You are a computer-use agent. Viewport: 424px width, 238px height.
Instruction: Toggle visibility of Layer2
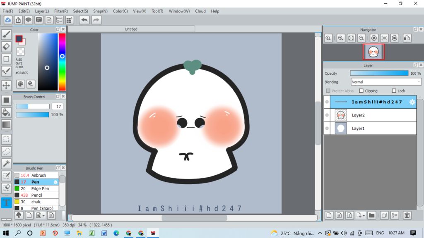(x=327, y=115)
